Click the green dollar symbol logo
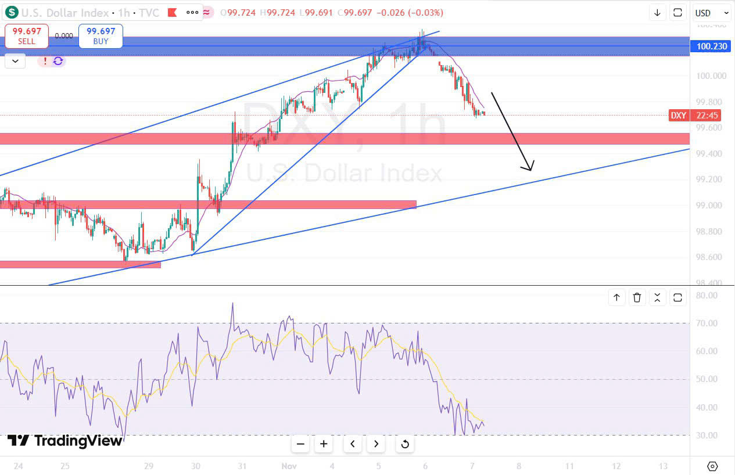This screenshot has height=475, width=735. (12, 12)
